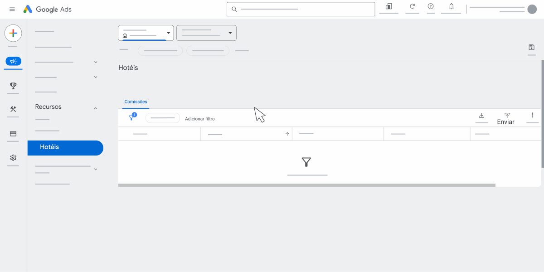
Task: Click Adicionar filtro
Action: (200, 119)
